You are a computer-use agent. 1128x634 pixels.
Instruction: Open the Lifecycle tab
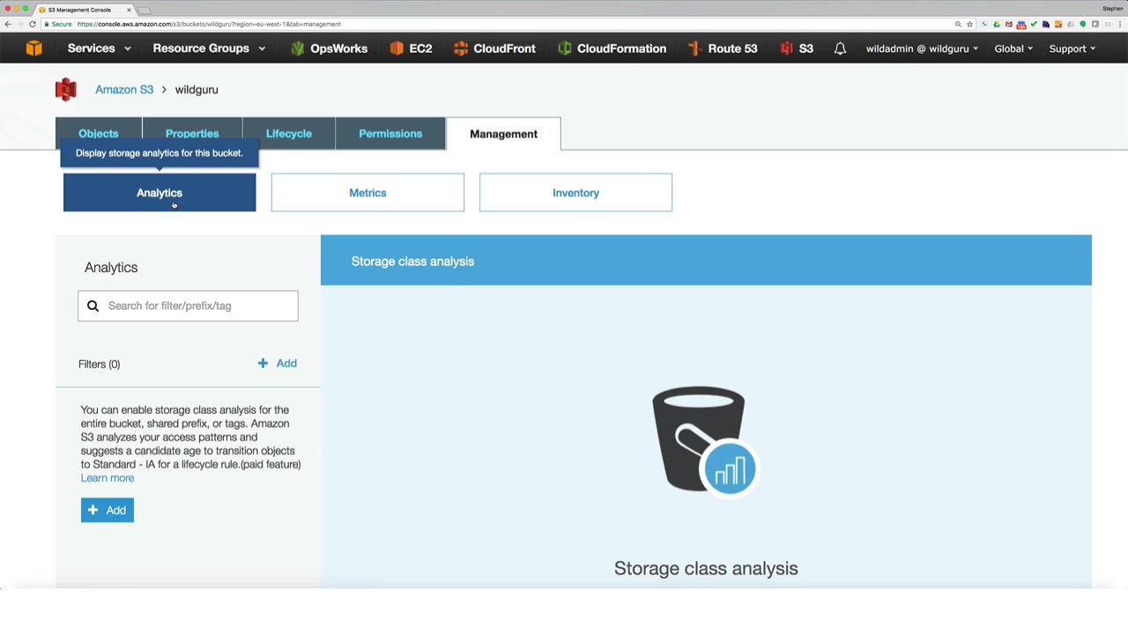point(289,134)
